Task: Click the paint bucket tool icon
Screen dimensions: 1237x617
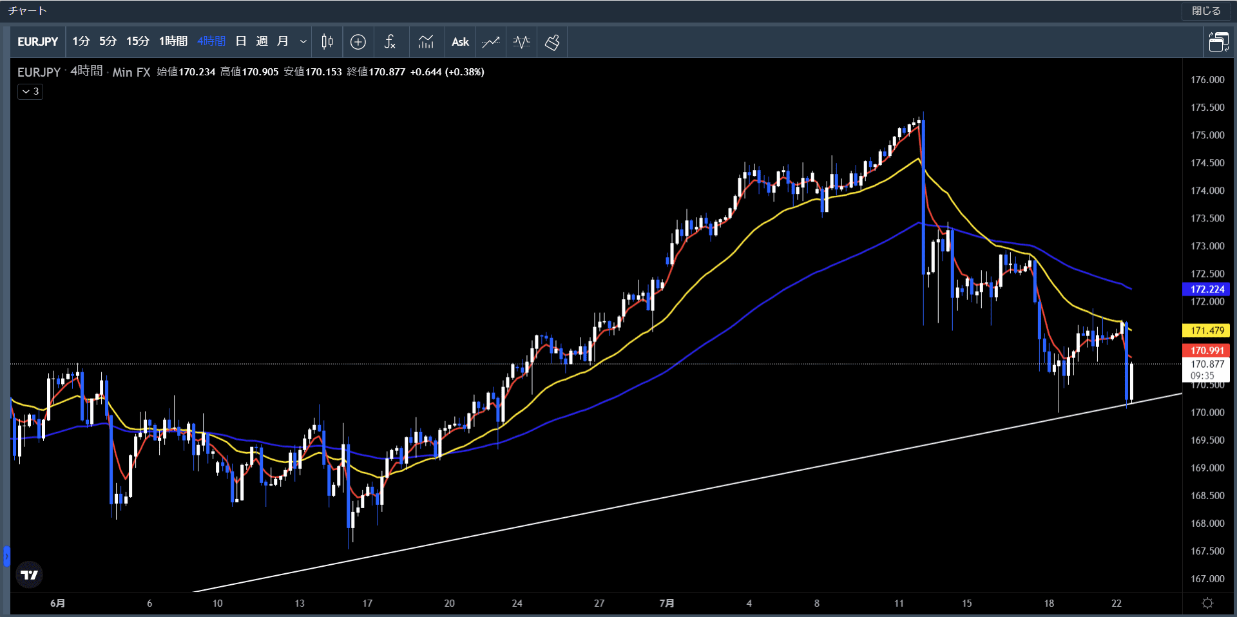Action: 552,42
